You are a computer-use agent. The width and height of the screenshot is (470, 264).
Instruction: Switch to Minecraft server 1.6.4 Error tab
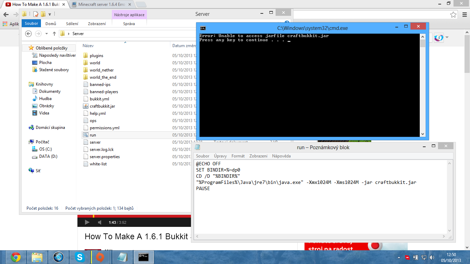(101, 4)
